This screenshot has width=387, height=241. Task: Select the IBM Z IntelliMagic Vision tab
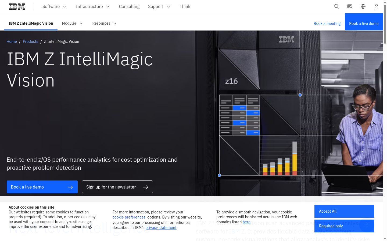pyautogui.click(x=31, y=23)
